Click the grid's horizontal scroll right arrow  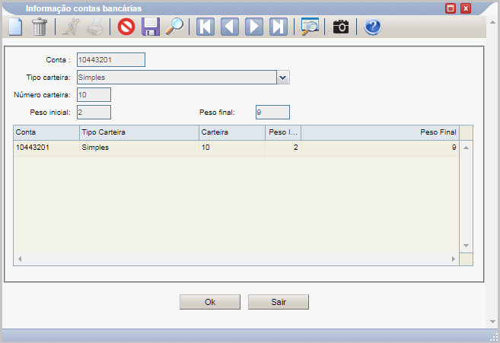[453, 259]
